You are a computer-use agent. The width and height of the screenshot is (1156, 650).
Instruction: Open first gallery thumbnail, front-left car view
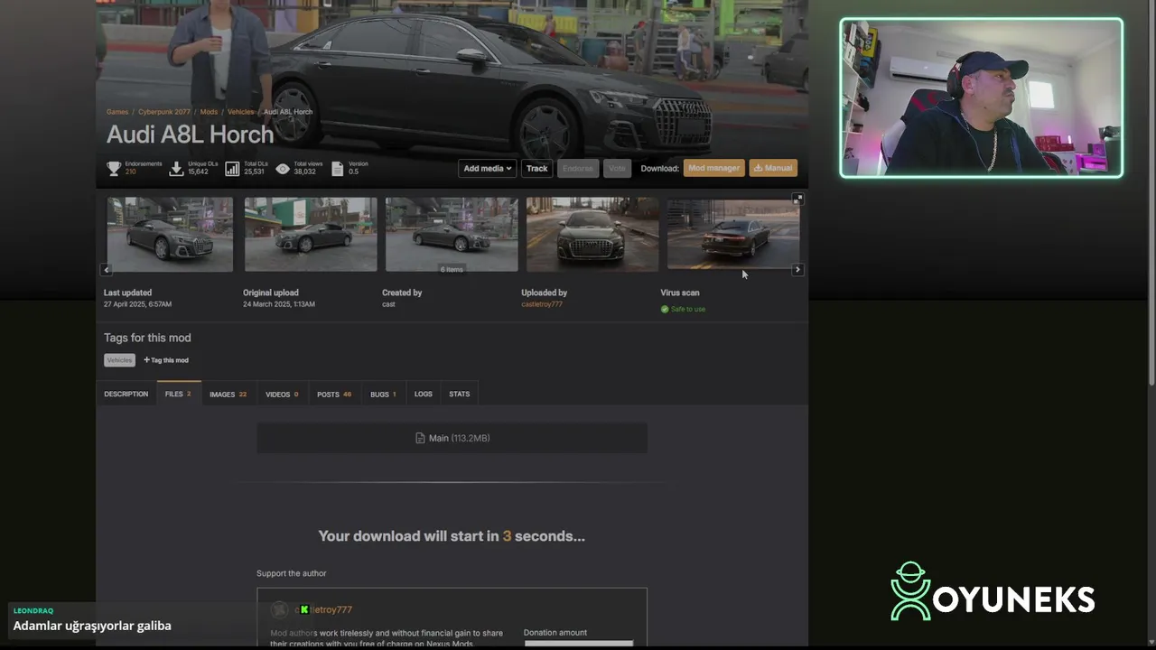[170, 234]
